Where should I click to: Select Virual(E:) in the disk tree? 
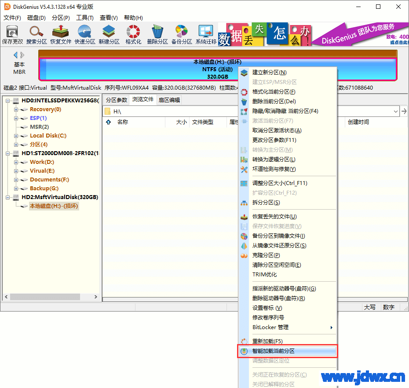pos(42,170)
